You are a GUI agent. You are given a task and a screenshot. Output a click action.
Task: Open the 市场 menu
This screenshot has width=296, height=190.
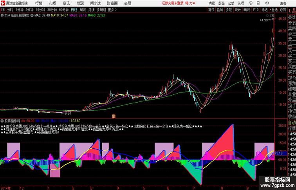click(x=53, y=3)
